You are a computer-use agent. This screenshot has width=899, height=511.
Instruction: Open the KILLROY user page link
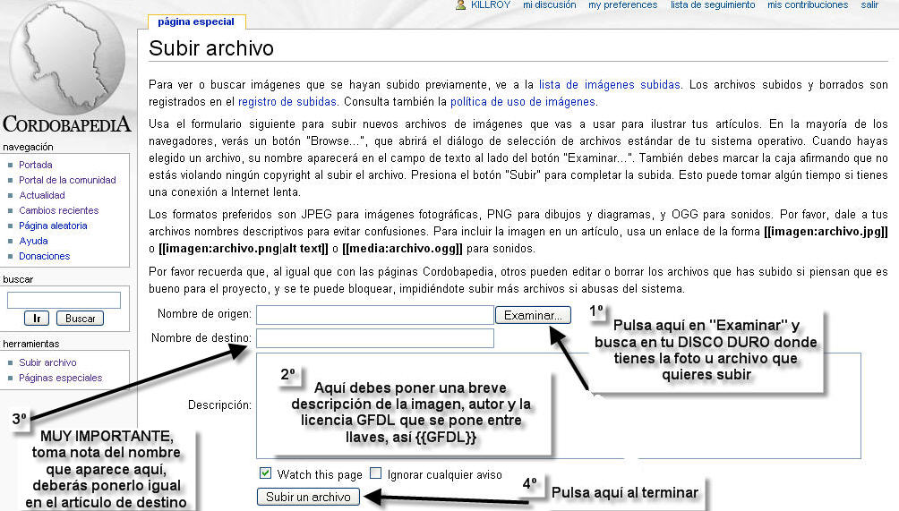[490, 4]
